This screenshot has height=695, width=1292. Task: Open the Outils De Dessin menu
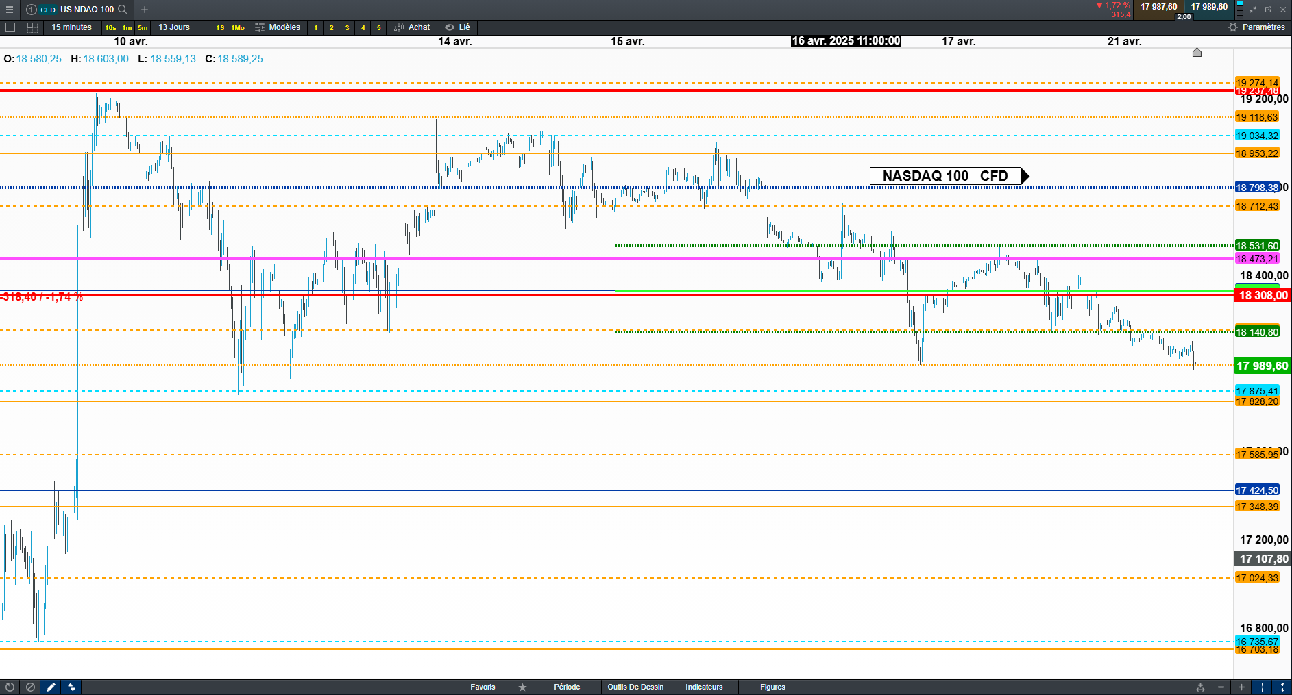click(x=635, y=687)
